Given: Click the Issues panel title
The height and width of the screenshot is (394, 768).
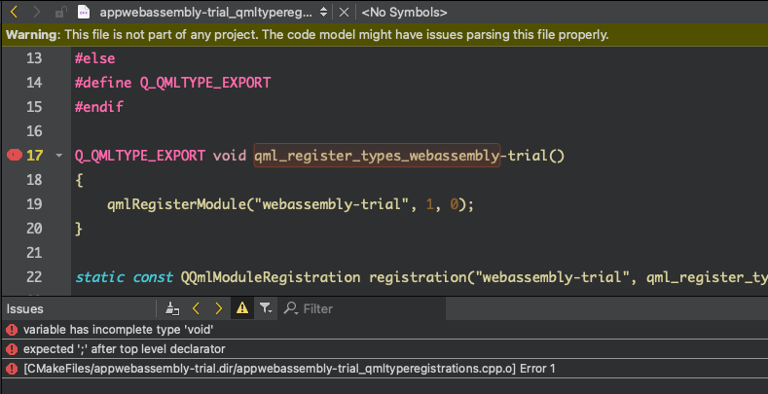Looking at the screenshot, I should tap(25, 308).
